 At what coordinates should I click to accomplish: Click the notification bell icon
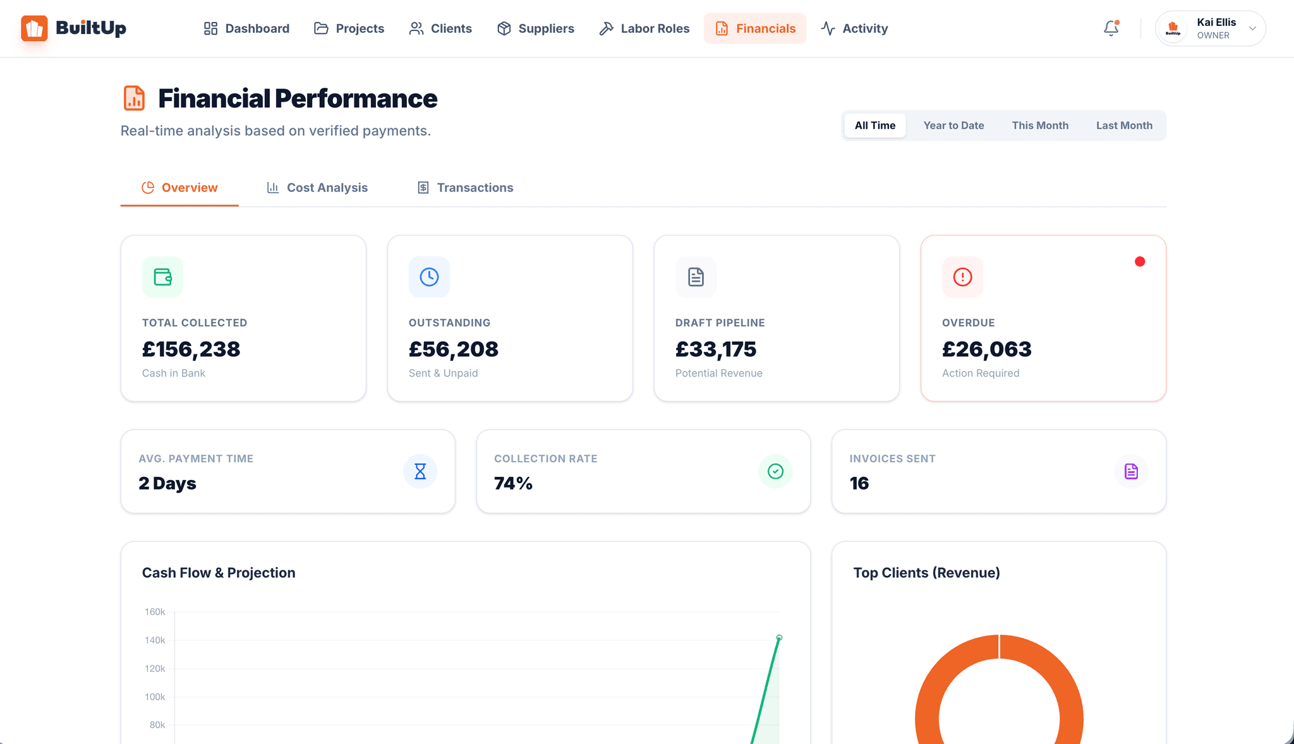1110,28
